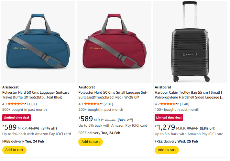Open Harbour Cabin Trolley Bag product title
This screenshot has width=230, height=161.
tap(189, 95)
